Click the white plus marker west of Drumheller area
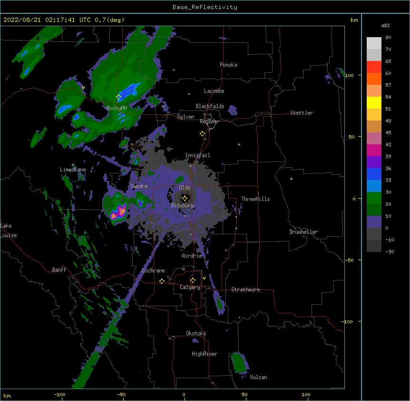The height and width of the screenshot is (401, 410). [x=291, y=179]
